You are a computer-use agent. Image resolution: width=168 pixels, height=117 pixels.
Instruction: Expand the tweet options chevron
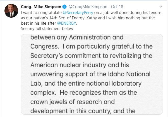[x=161, y=7]
